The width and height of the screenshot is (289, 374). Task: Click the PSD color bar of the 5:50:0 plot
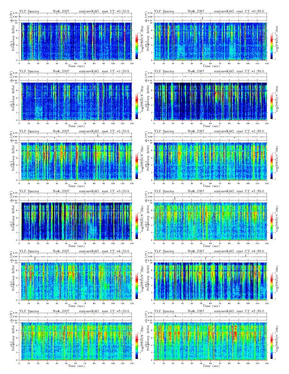(x=272, y=346)
